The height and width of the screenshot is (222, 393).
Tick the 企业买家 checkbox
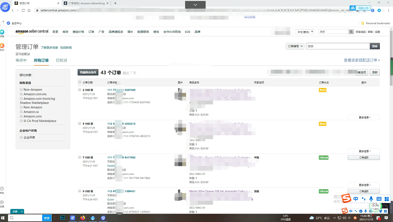tap(21, 137)
